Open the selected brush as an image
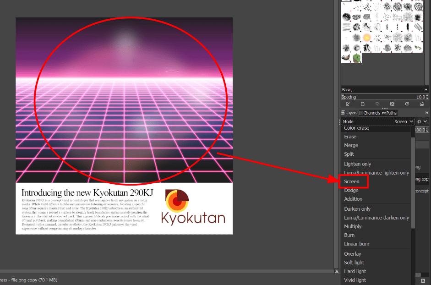 tap(422, 104)
